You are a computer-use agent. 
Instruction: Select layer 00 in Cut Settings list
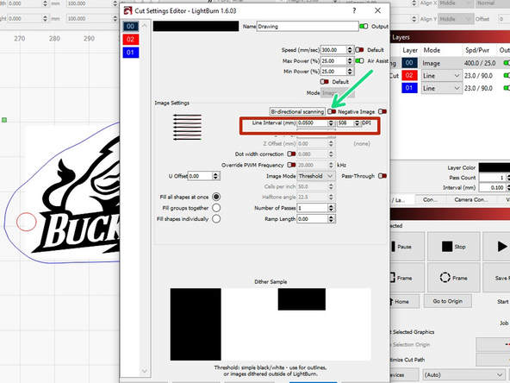[130, 27]
